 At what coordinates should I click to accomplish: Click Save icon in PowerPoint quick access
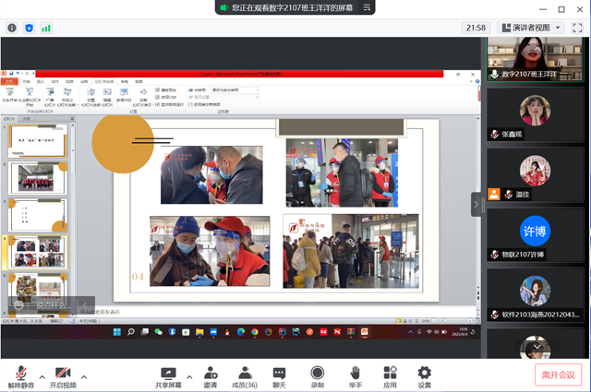click(x=11, y=74)
